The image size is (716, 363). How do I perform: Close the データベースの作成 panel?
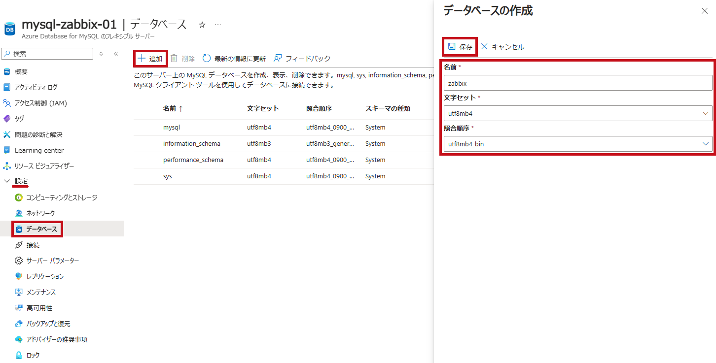point(705,11)
